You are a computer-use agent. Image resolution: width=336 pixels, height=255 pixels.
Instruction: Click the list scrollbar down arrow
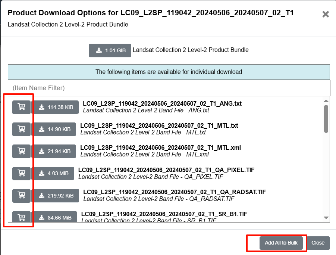(x=326, y=218)
